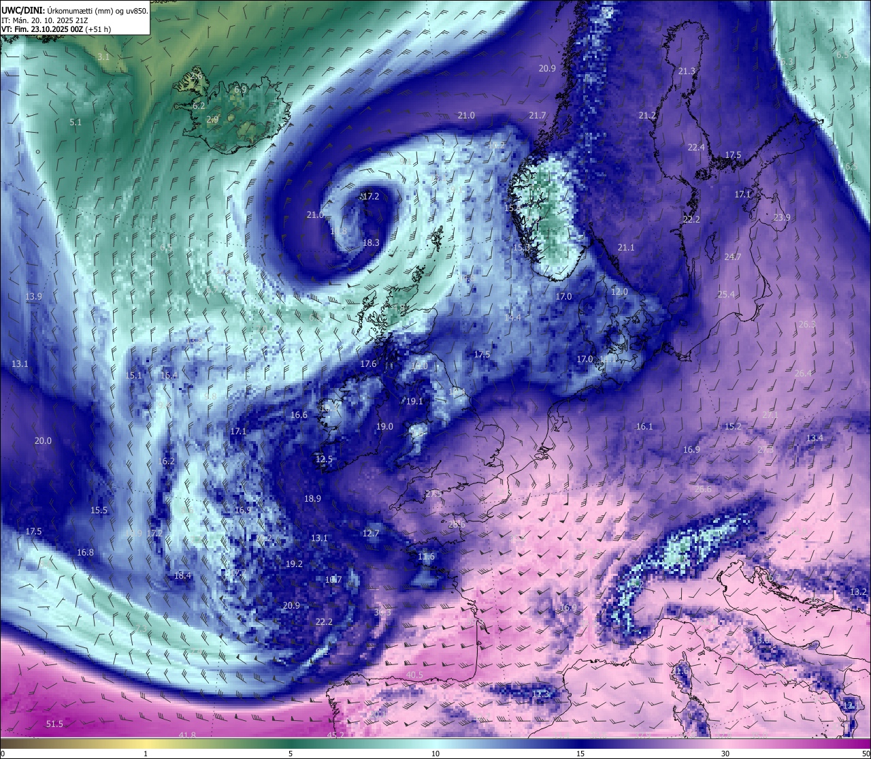Click the 18.4 value in the Atlantic
Viewport: 871px width, 759px height.
(x=182, y=575)
